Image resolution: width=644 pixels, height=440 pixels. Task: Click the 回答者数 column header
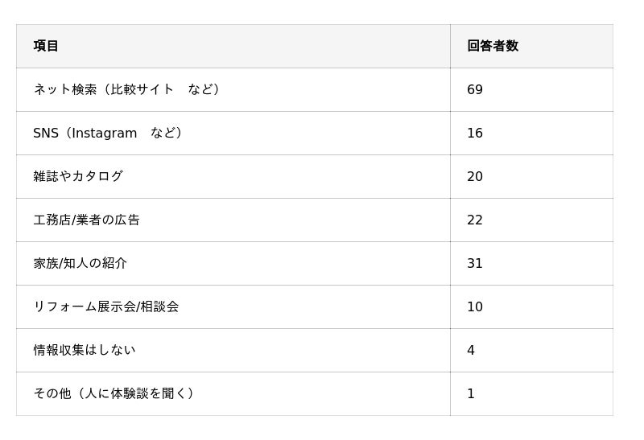[493, 46]
